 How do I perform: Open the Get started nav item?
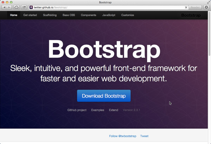pos(30,15)
